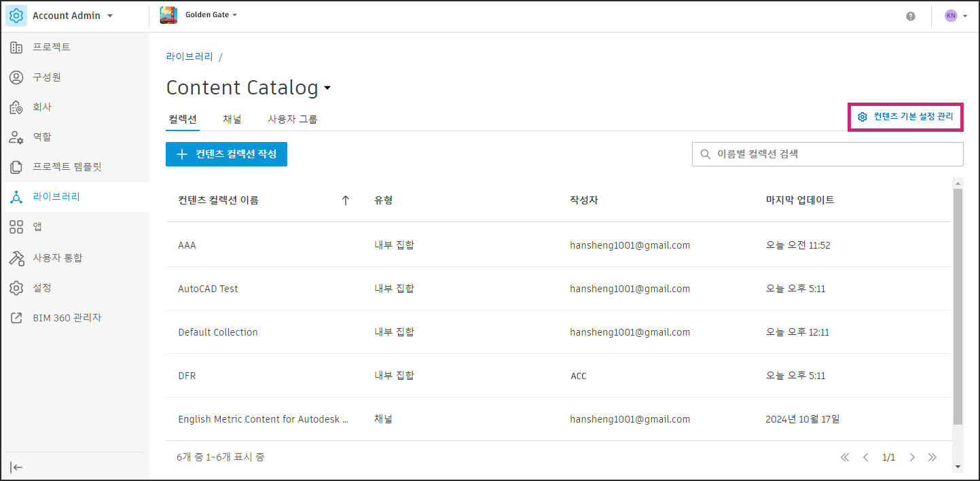Open the help question mark icon
980x481 pixels.
(911, 16)
